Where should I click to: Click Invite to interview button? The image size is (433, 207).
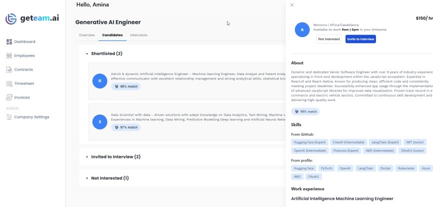click(x=360, y=39)
